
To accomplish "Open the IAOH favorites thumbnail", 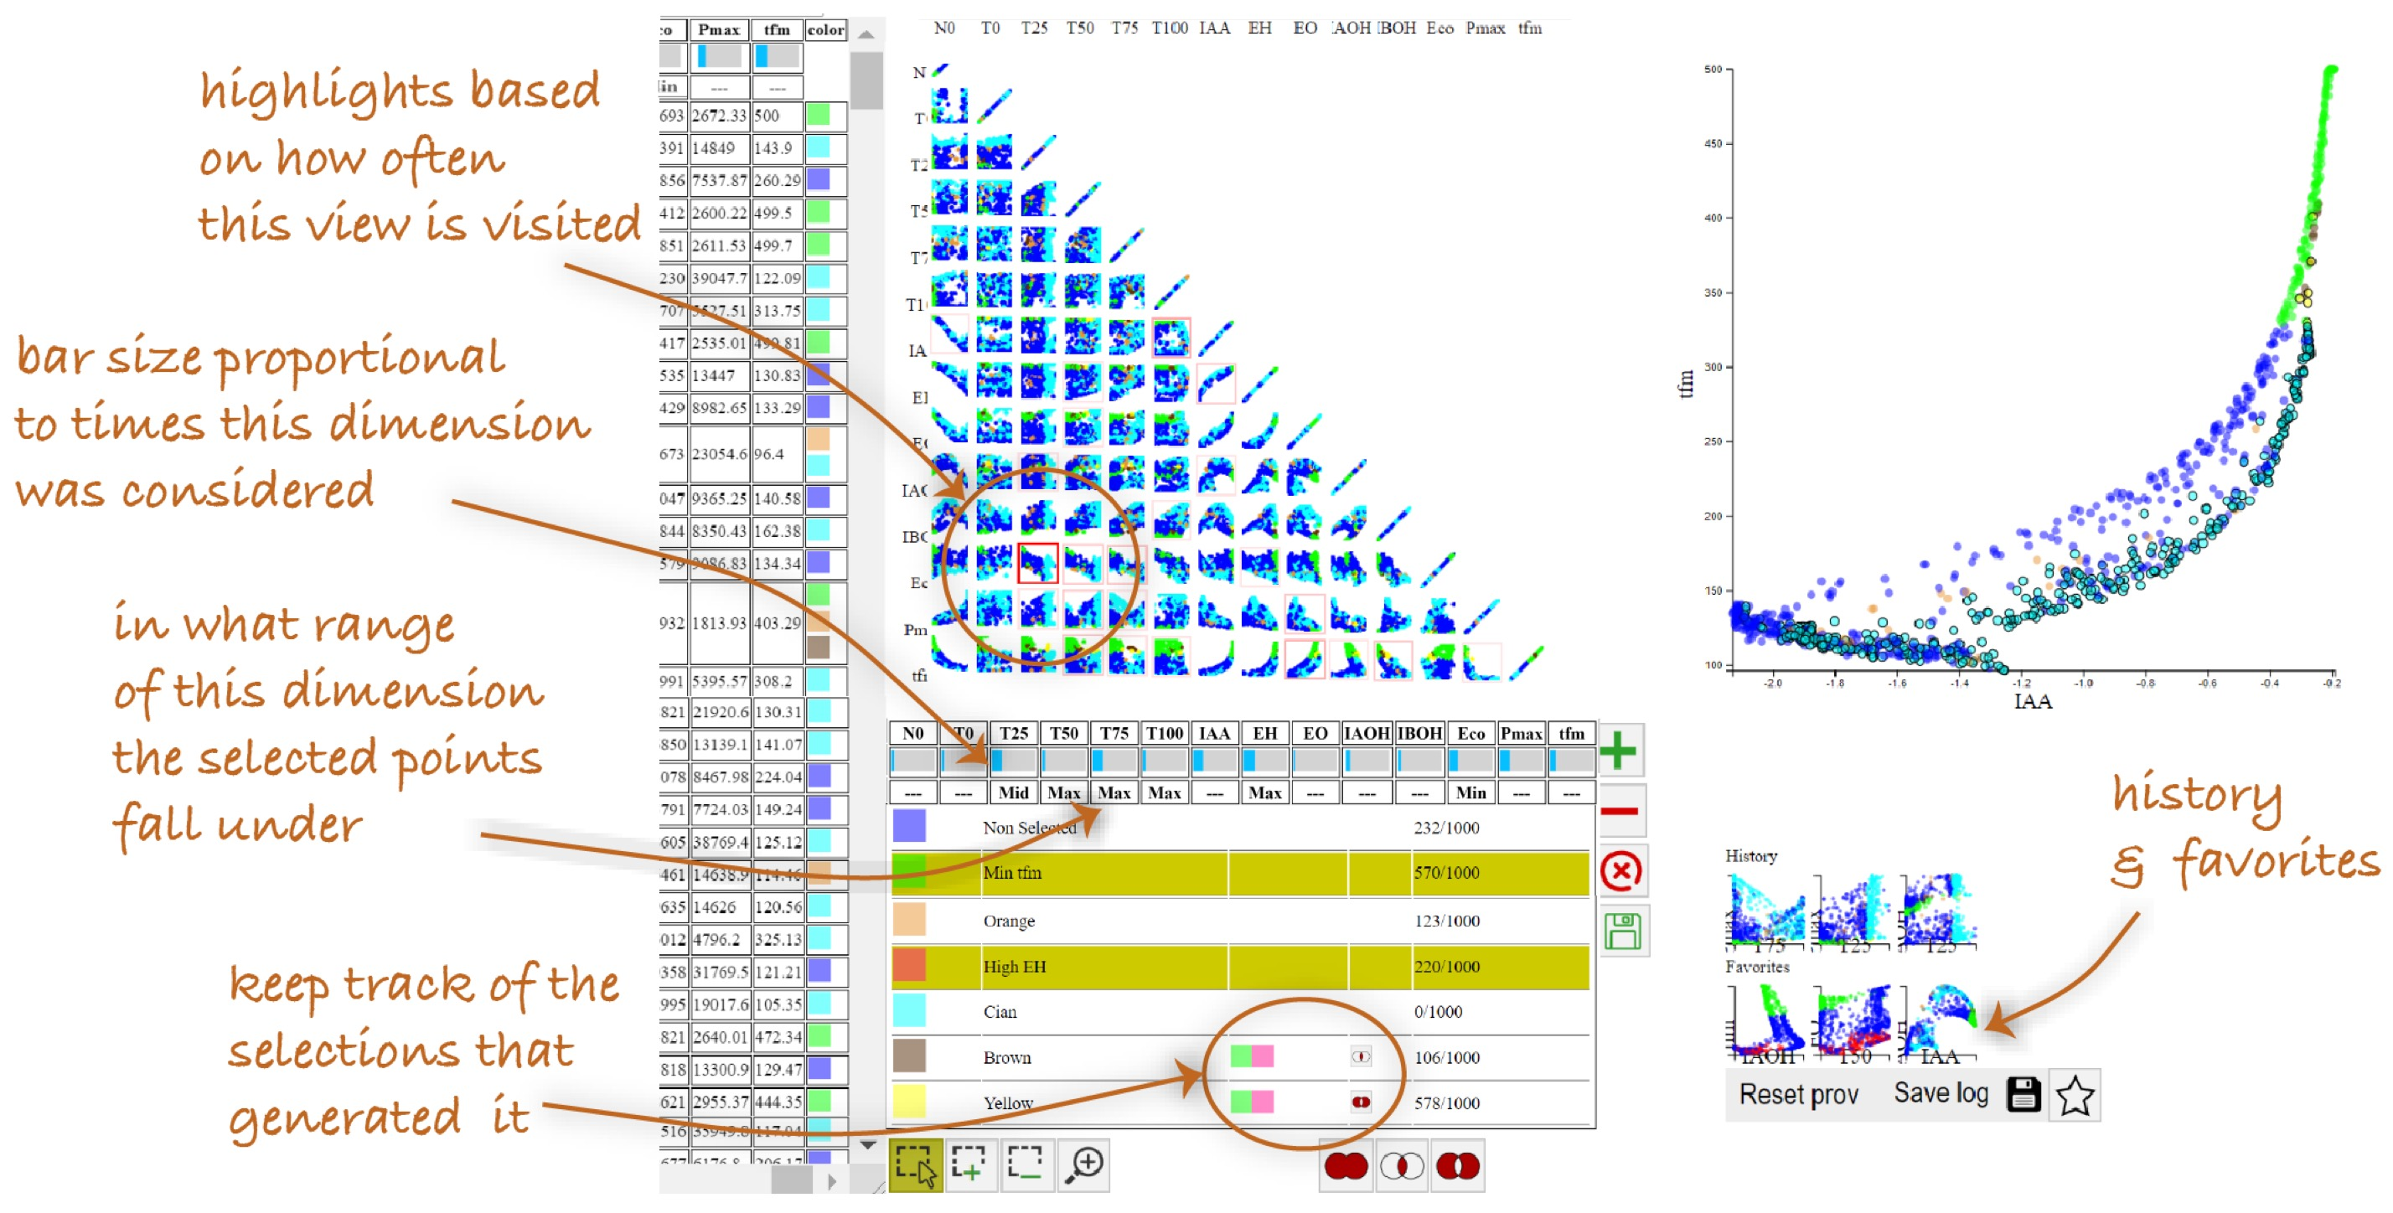I will (x=1766, y=1025).
